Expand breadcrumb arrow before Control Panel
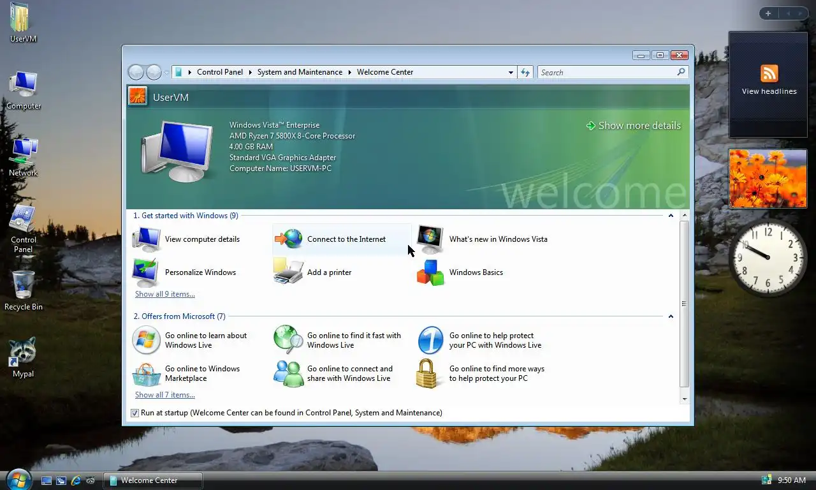 tap(190, 72)
